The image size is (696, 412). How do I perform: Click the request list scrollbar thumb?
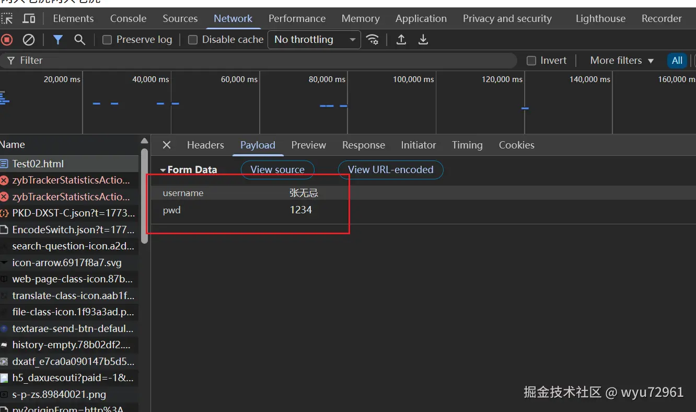coord(145,196)
